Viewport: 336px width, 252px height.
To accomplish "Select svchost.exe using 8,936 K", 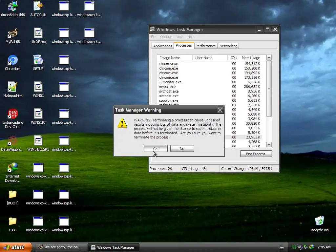I will click(210, 91).
